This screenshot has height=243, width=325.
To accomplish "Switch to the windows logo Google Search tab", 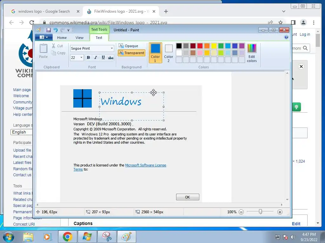I will (x=44, y=11).
